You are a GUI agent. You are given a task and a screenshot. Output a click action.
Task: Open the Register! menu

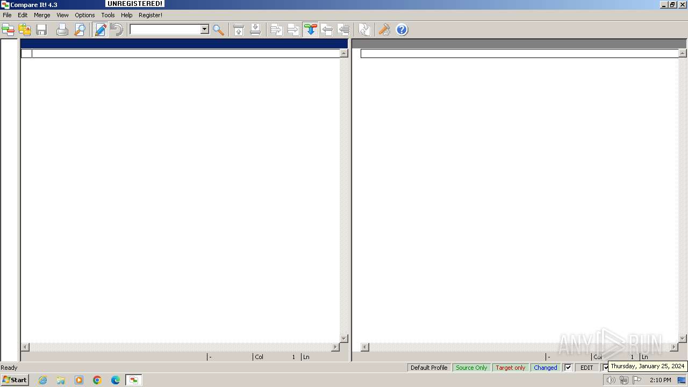(x=150, y=15)
